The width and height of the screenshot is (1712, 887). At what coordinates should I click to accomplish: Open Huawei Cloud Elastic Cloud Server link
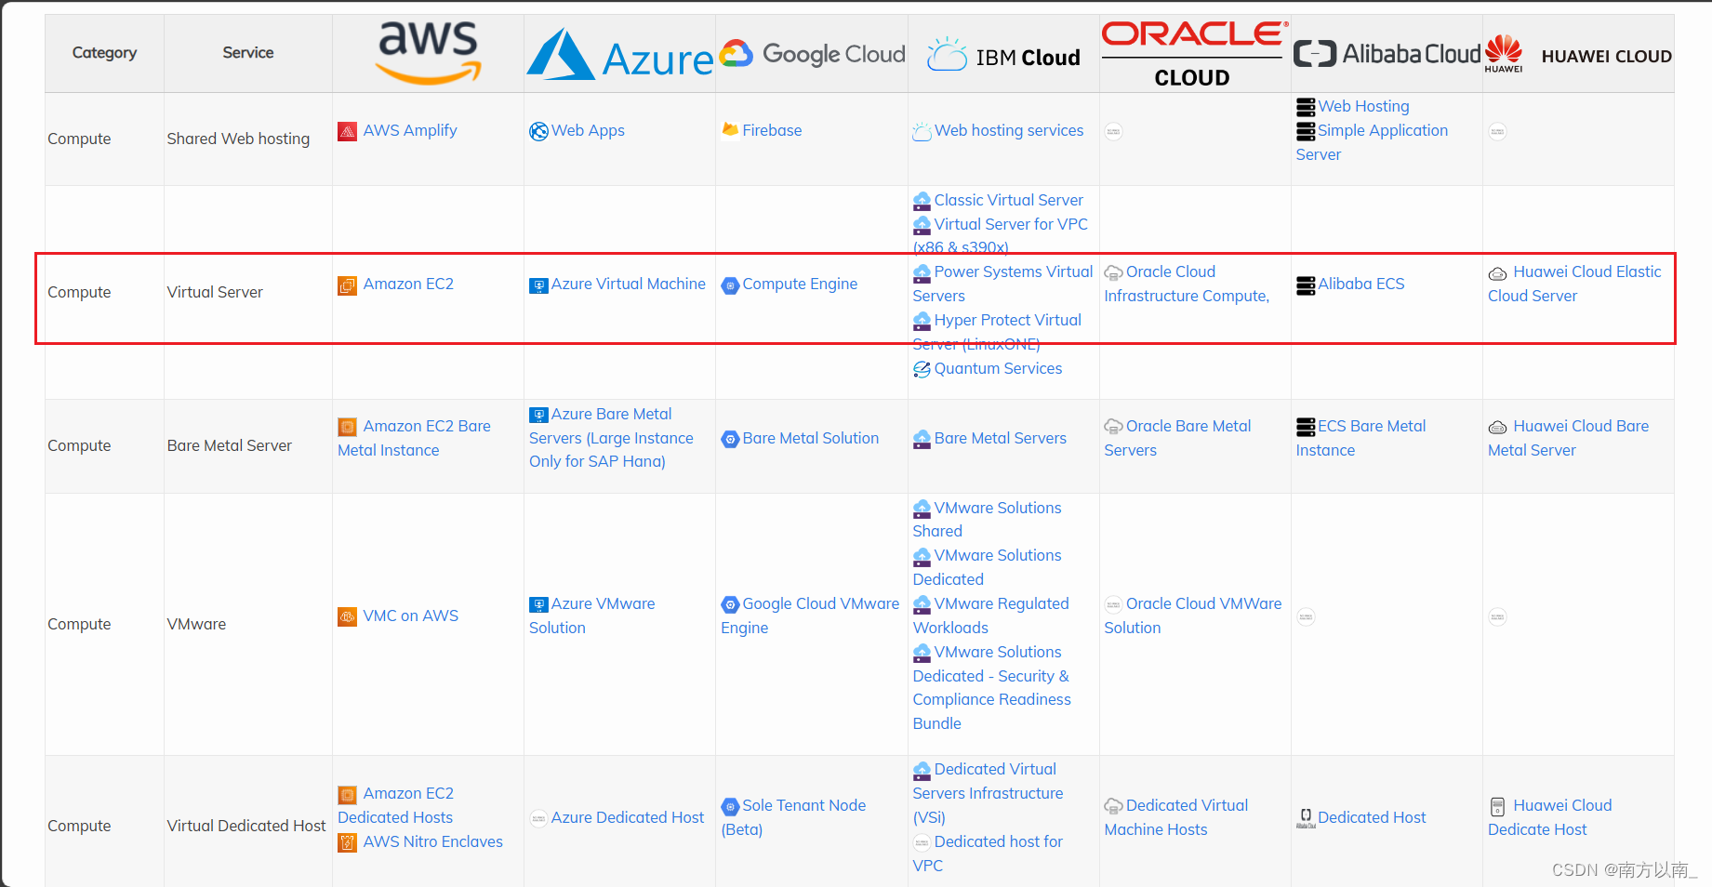1574,284
